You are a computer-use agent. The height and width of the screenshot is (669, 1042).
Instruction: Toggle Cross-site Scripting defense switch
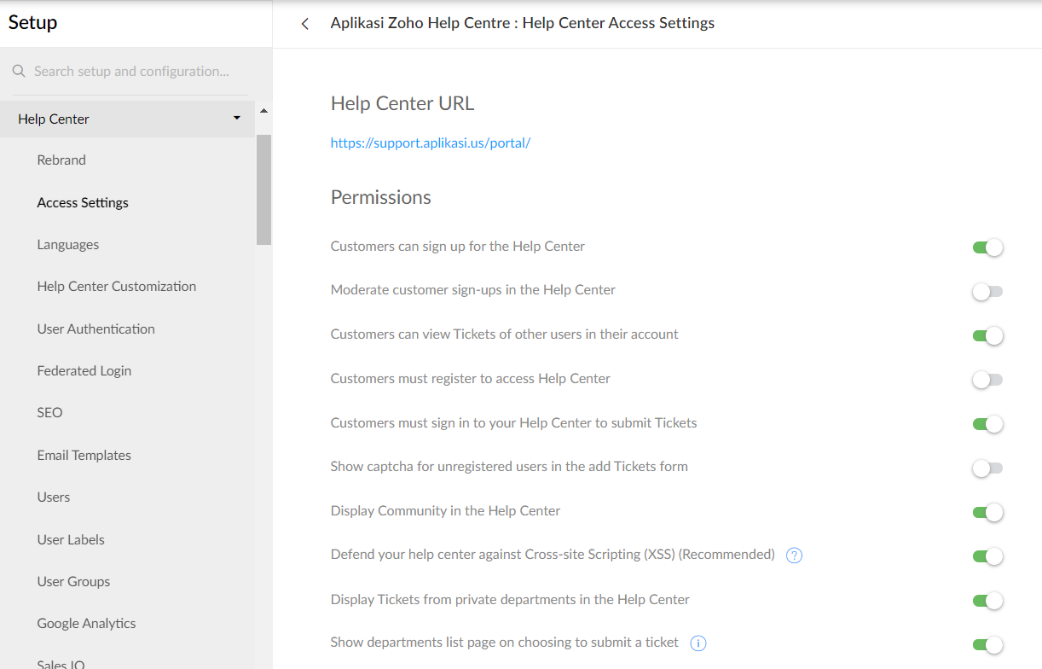coord(987,556)
